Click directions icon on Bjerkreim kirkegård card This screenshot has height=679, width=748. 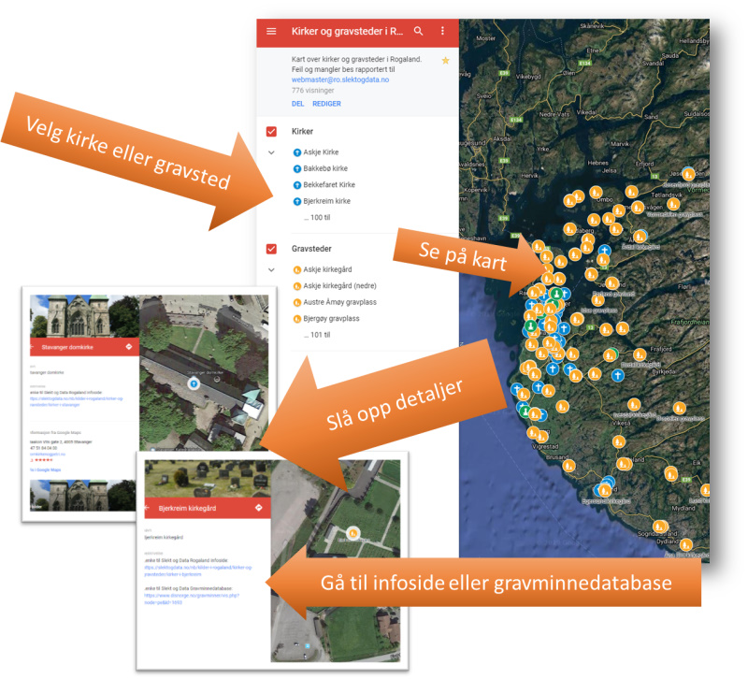(259, 508)
